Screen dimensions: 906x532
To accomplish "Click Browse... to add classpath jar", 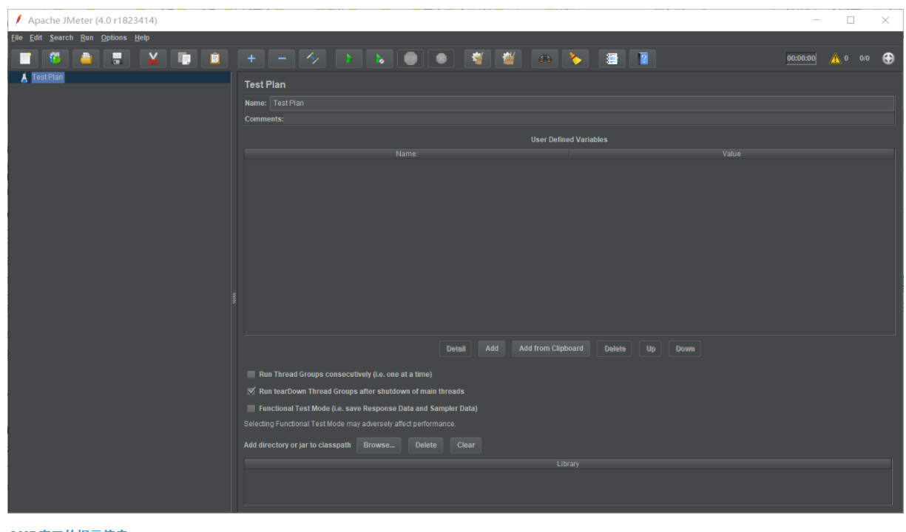I will (x=379, y=445).
